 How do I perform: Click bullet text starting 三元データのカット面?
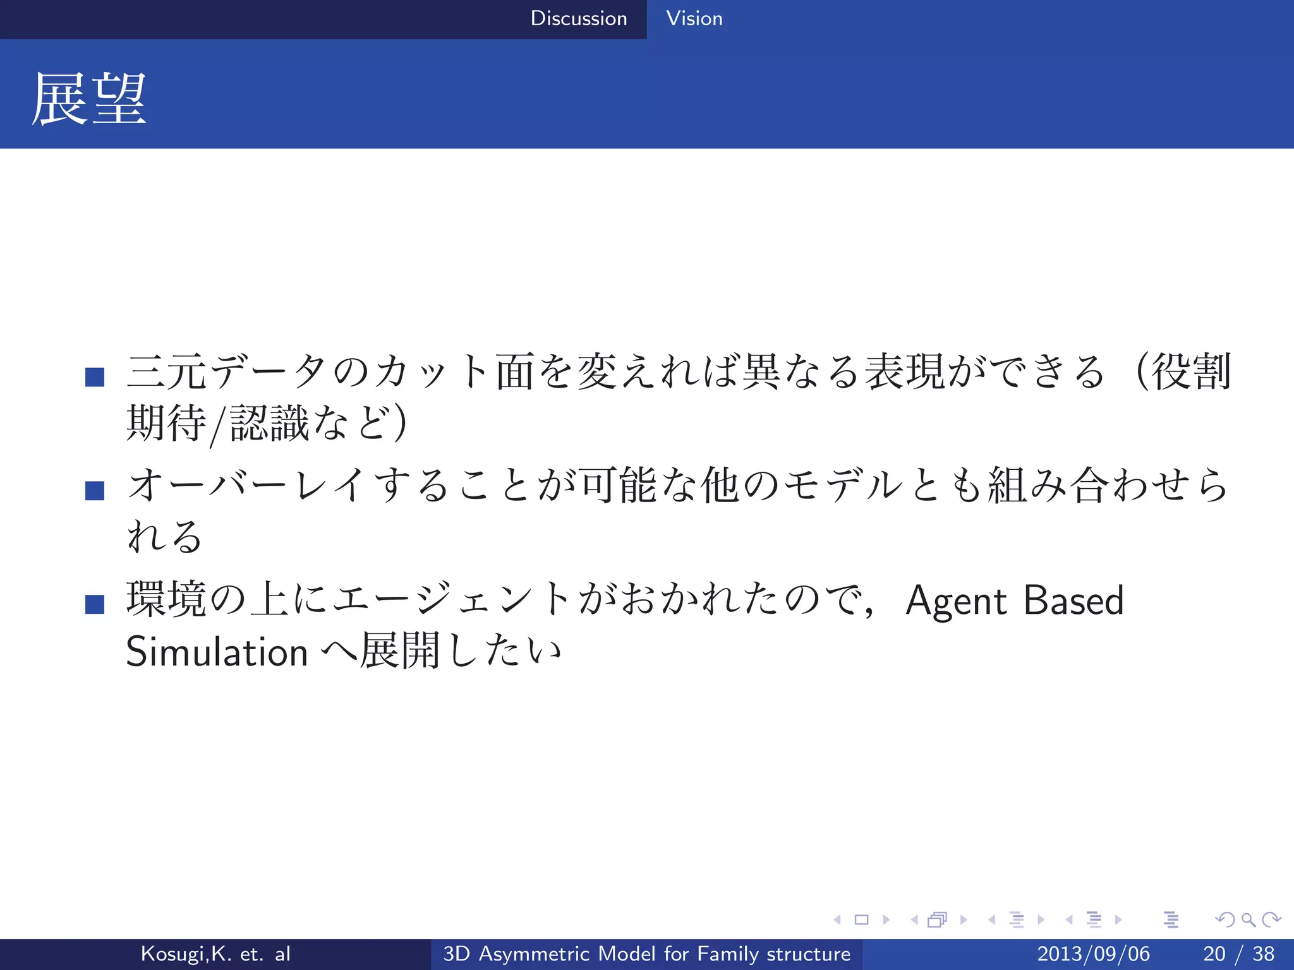(x=679, y=397)
